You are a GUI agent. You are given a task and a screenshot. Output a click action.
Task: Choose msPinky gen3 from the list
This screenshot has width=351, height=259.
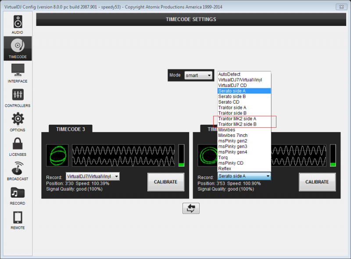[244, 146]
